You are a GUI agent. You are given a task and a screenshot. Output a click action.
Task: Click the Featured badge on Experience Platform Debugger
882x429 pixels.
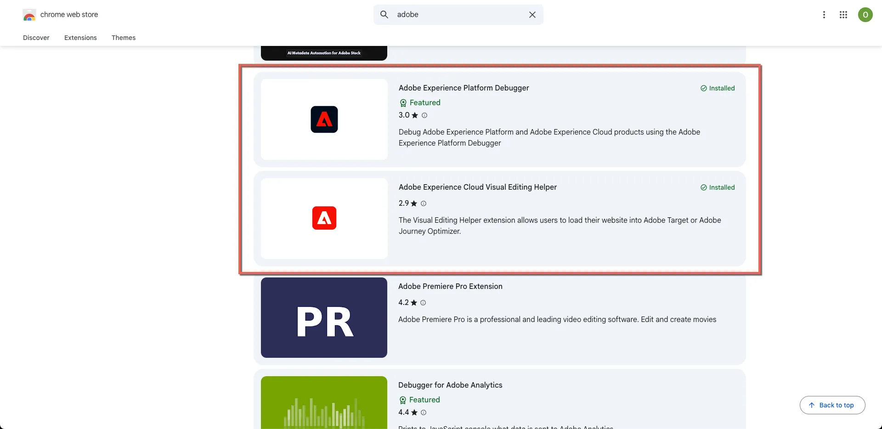point(420,102)
